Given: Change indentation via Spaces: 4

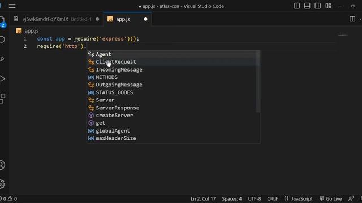Looking at the screenshot, I should click(x=231, y=198).
